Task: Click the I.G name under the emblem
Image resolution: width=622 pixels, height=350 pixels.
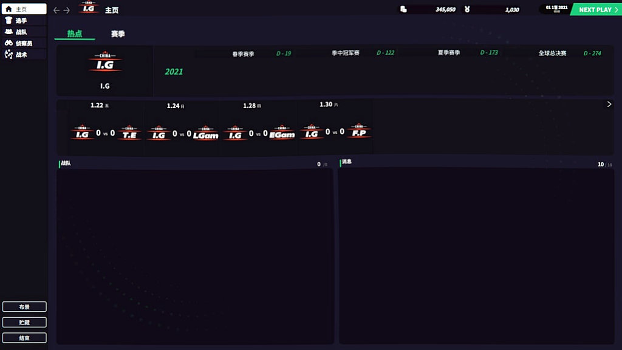Action: tap(104, 86)
